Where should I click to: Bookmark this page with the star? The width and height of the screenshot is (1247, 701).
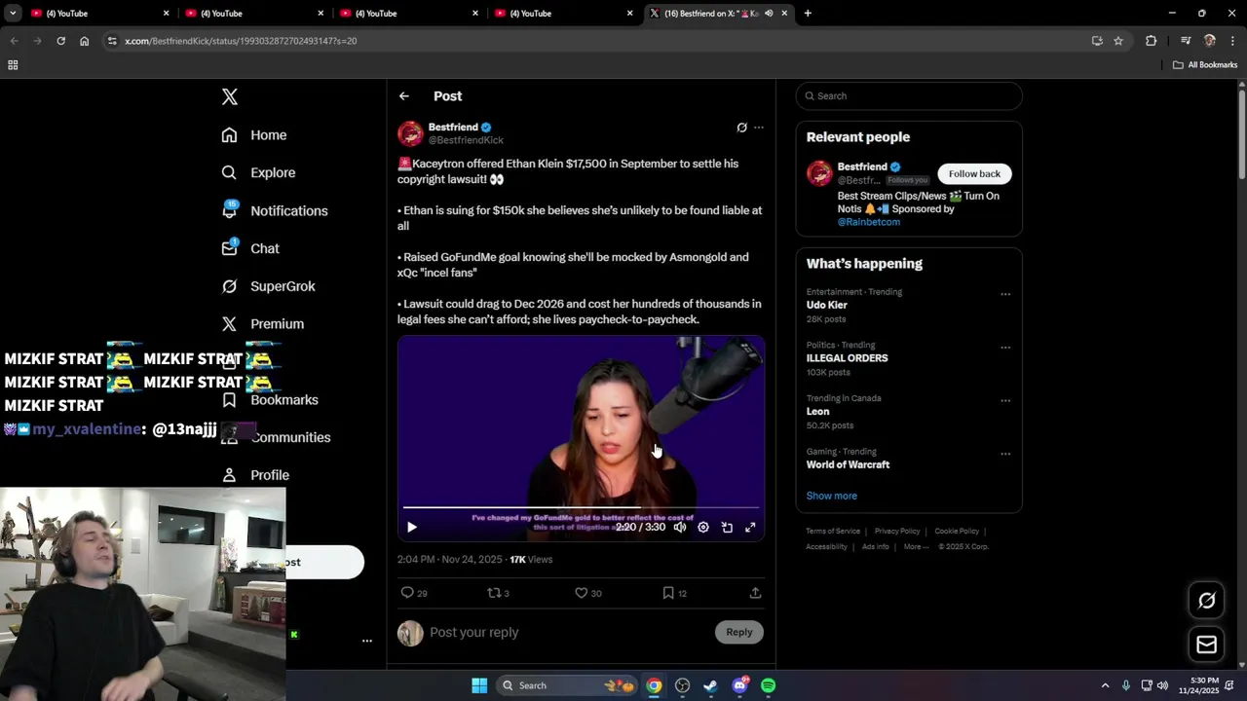[x=1118, y=41]
